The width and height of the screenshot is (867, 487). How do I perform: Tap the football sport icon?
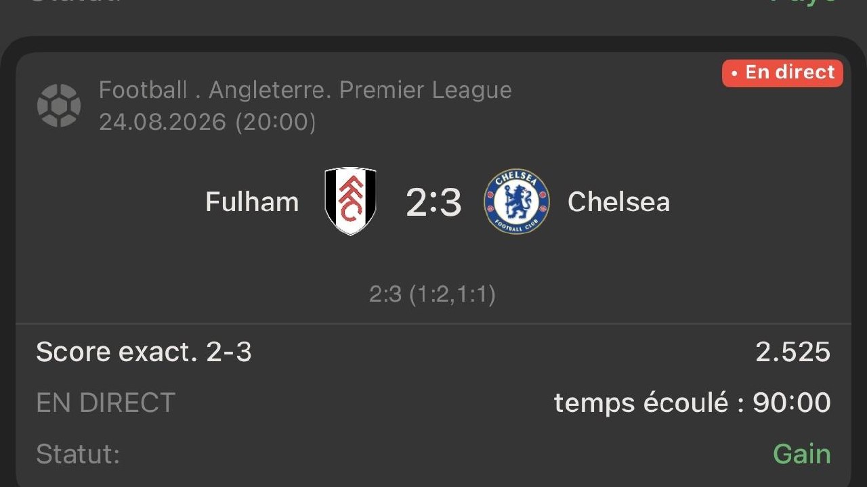click(59, 105)
